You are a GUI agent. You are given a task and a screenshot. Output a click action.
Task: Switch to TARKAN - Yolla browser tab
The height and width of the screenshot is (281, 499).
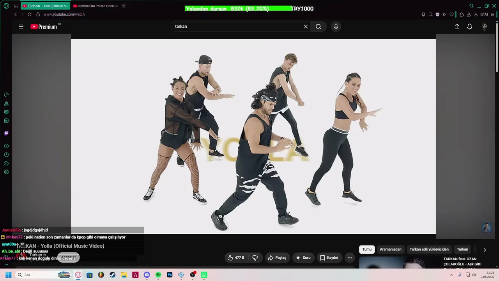[45, 6]
